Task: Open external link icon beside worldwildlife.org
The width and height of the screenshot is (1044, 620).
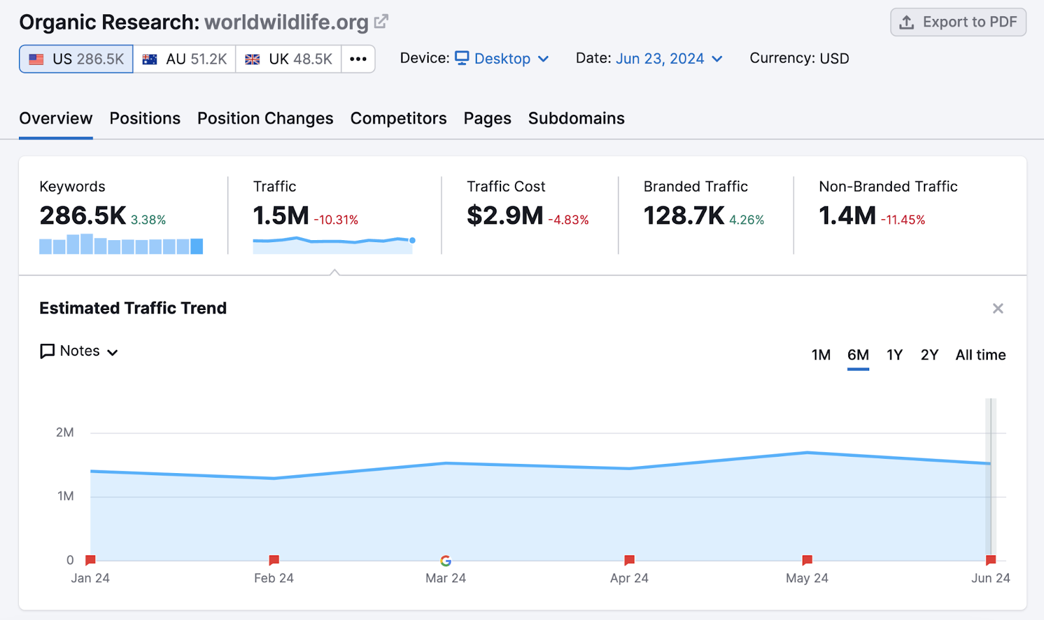Action: tap(381, 22)
